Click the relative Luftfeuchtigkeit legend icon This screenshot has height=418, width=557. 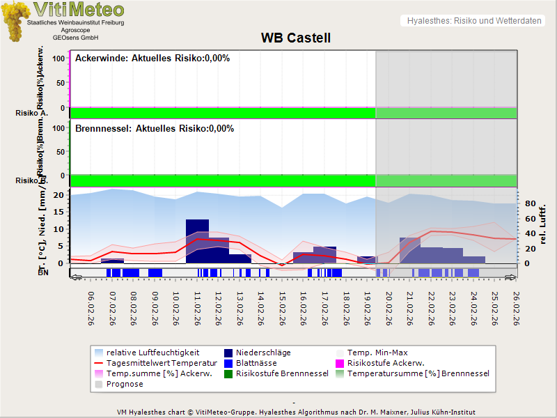[98, 353]
